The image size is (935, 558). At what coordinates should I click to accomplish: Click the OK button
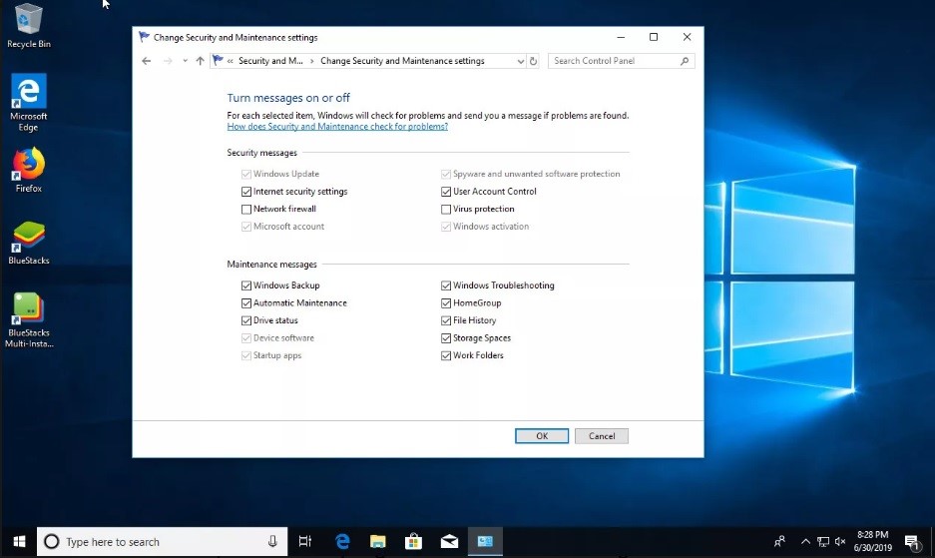pyautogui.click(x=542, y=436)
